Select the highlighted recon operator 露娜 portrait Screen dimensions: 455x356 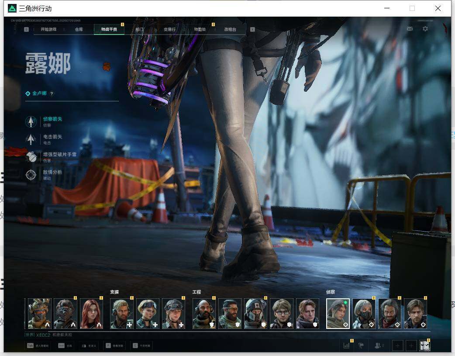point(338,314)
